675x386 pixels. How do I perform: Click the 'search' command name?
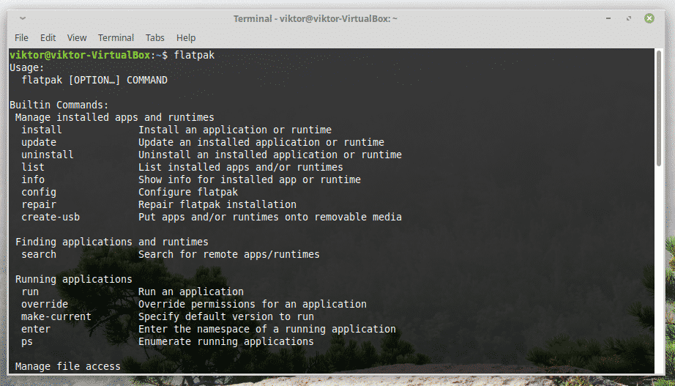pos(39,255)
